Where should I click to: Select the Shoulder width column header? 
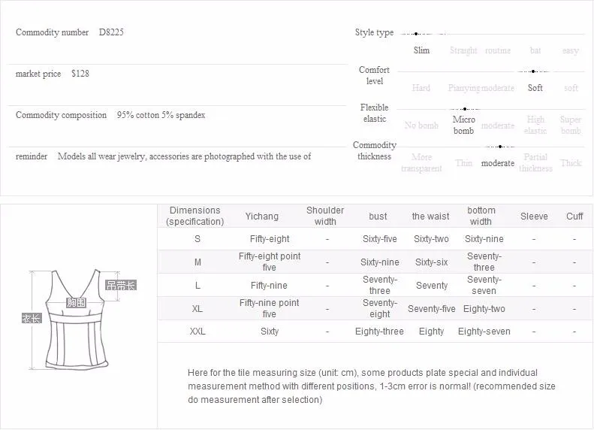point(325,216)
